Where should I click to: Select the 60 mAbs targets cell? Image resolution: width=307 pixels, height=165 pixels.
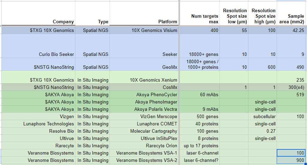point(200,94)
